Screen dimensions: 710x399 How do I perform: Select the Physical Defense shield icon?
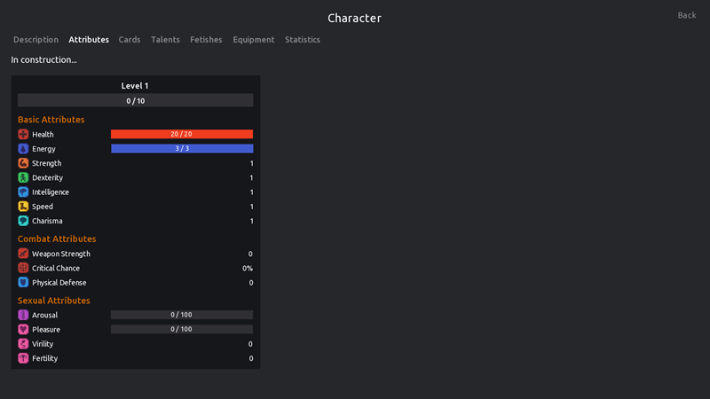(23, 282)
